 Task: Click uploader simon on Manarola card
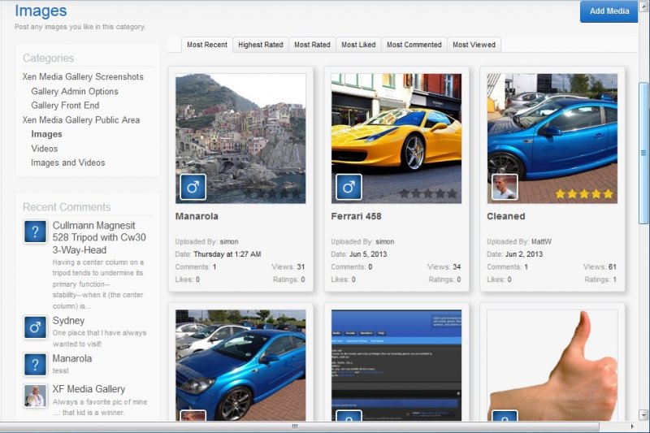pos(229,241)
